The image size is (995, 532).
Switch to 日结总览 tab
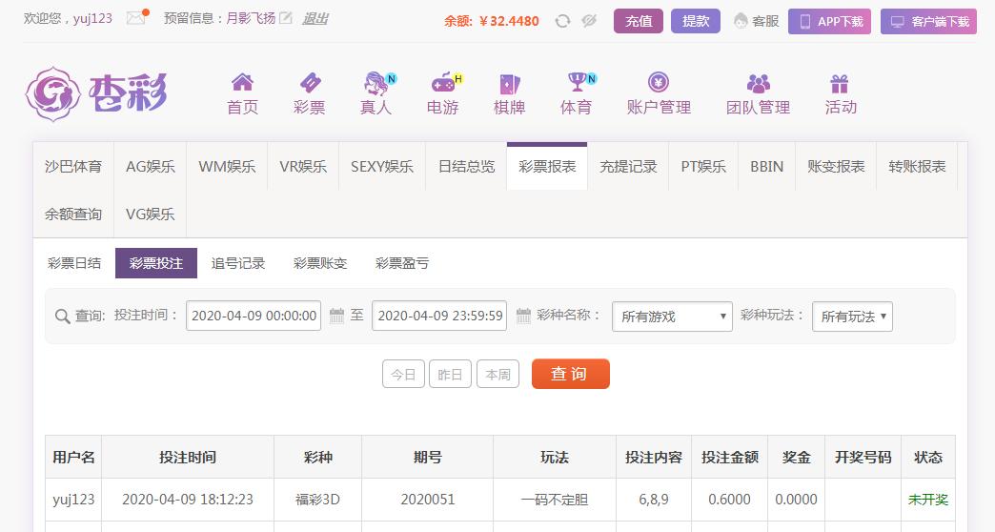click(x=466, y=166)
